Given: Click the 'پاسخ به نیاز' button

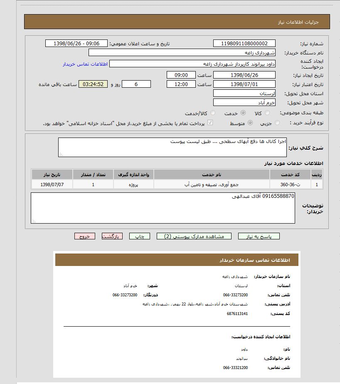Looking at the screenshot, I should click(259, 236).
